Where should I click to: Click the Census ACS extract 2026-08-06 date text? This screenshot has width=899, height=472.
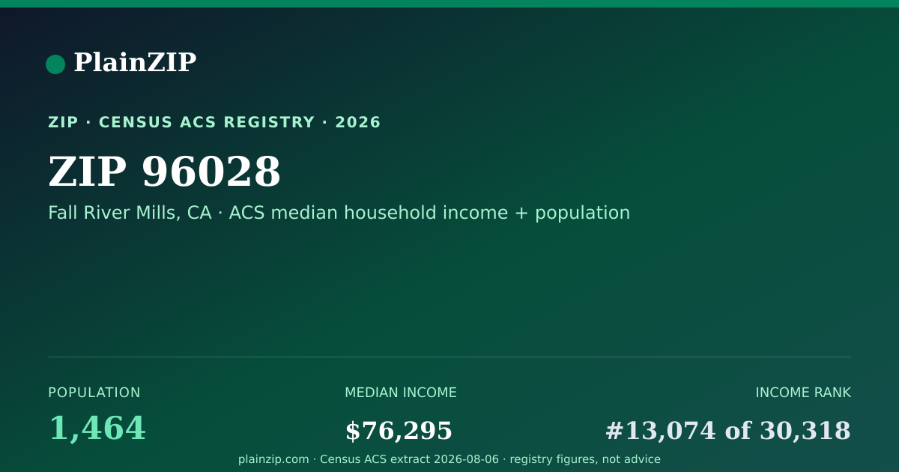(409, 459)
